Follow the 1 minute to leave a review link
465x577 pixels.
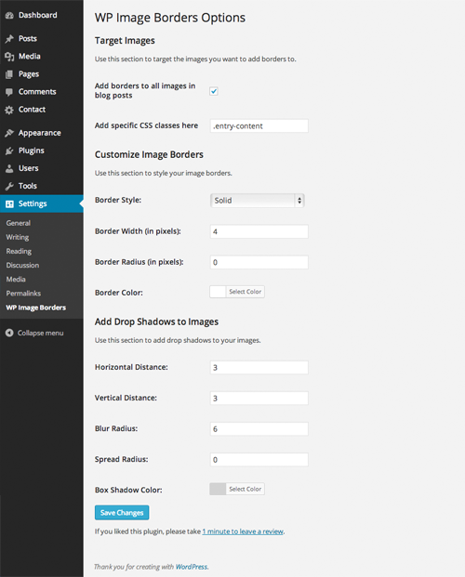point(243,531)
